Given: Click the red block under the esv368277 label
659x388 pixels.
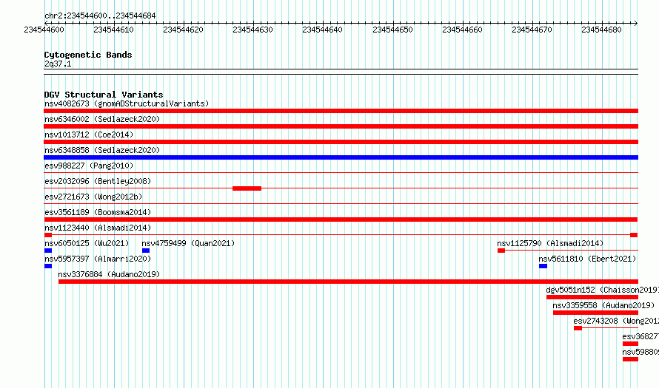Looking at the screenshot, I should tap(630, 344).
